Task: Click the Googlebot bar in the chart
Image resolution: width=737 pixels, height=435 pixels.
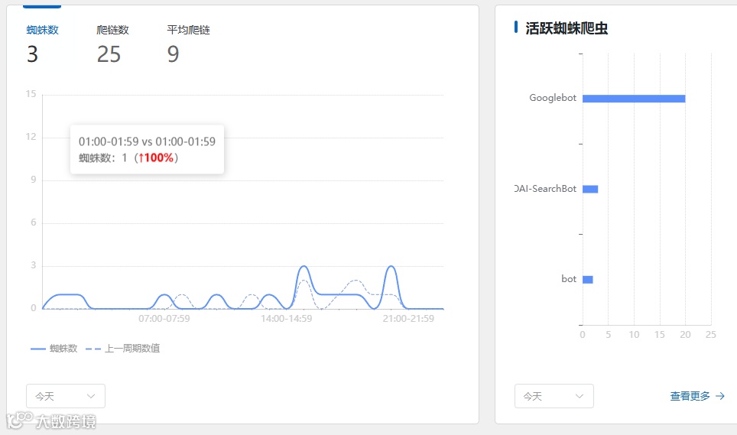Action: tap(633, 99)
